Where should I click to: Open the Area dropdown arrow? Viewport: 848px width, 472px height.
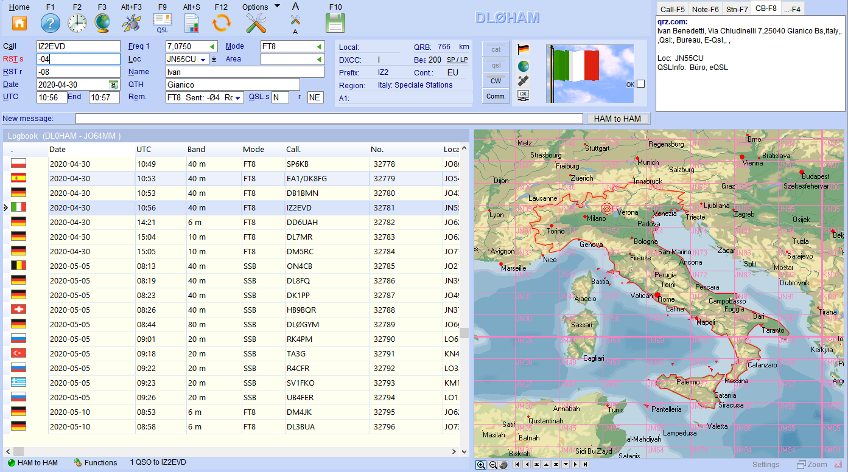(320, 60)
